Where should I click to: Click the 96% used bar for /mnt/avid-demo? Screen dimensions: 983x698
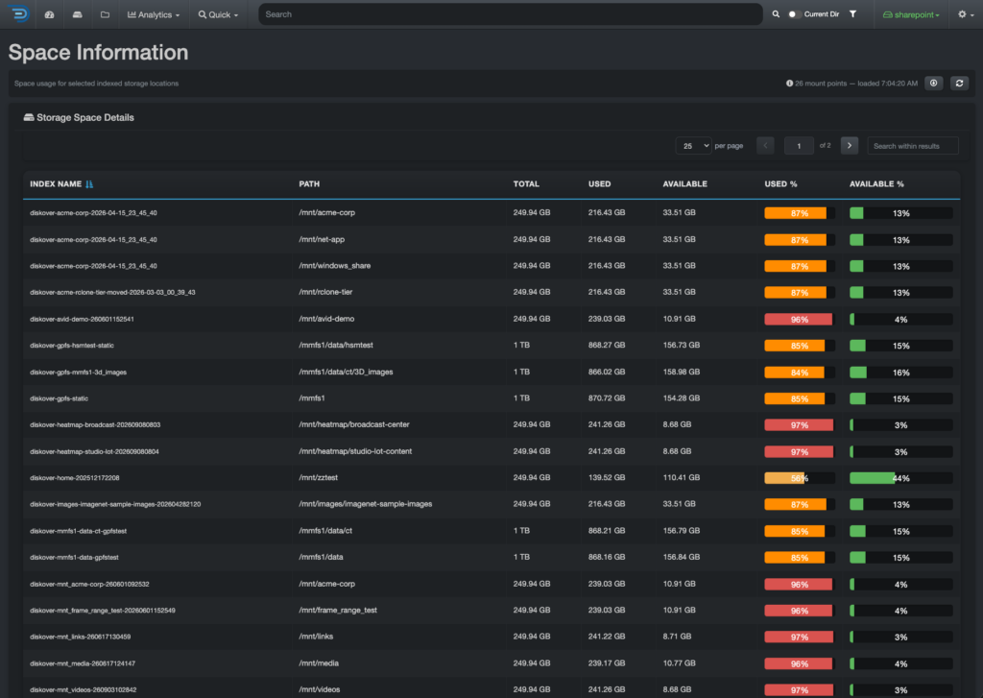tap(800, 319)
